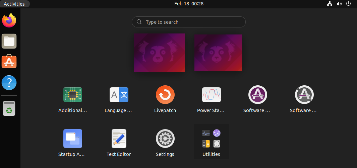The width and height of the screenshot is (357, 168).
Task: Launch Firefox from the dock
Action: click(9, 21)
